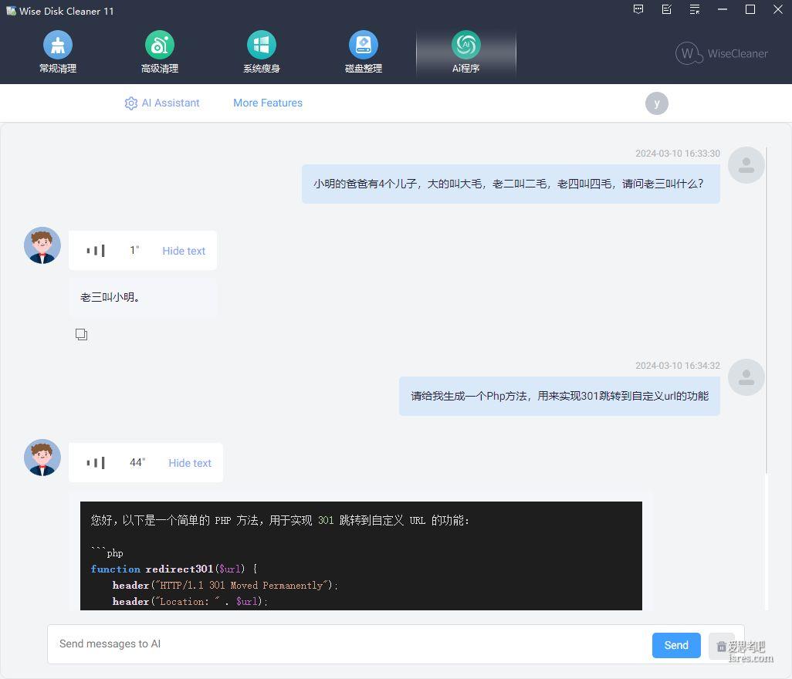
Task: Hide text of the 44" reply
Action: [189, 463]
